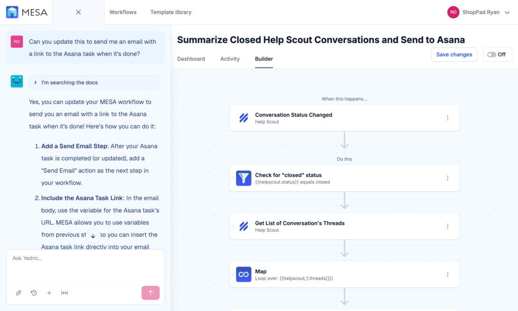Switch to the Activity tab
This screenshot has width=518, height=311.
(x=230, y=59)
